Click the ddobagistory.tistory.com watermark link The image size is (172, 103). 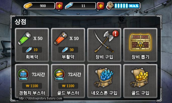tap(41, 98)
